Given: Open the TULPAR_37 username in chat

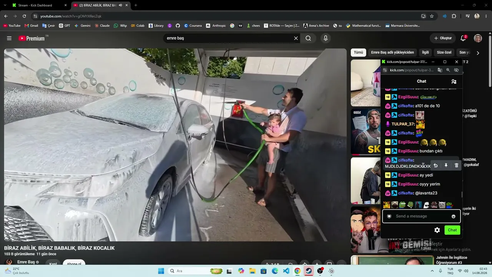Looking at the screenshot, I should (x=402, y=124).
